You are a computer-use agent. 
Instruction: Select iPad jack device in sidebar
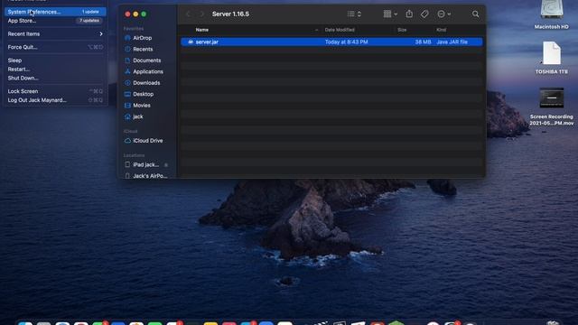(146, 164)
